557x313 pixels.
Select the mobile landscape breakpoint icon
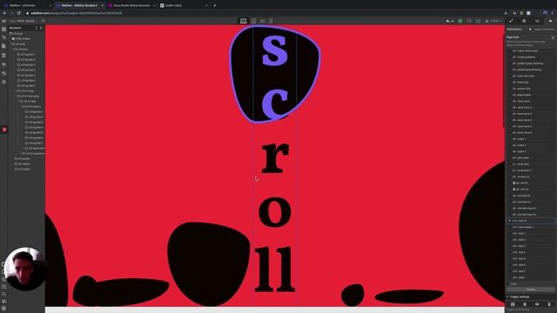point(263,21)
